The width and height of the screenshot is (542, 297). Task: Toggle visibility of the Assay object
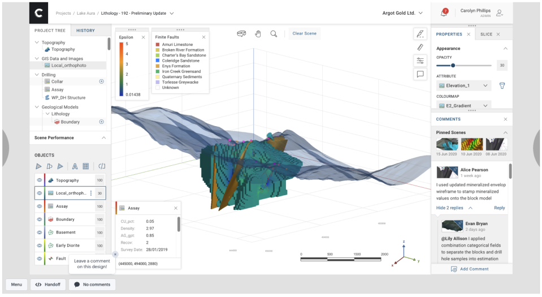pos(40,206)
